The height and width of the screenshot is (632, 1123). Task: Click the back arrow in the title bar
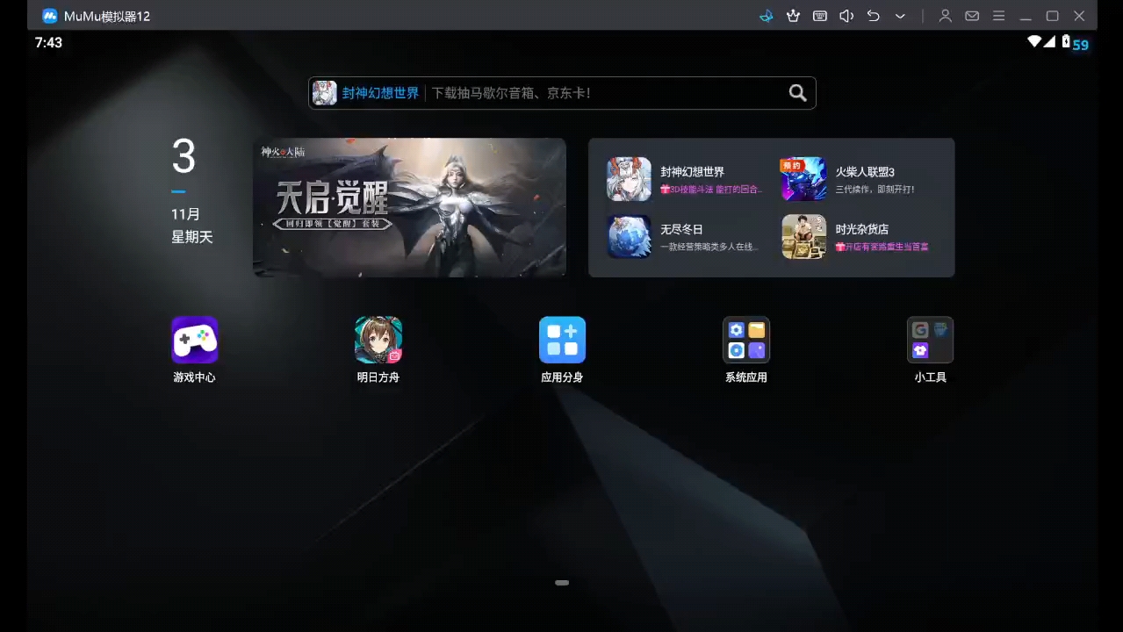(x=873, y=16)
